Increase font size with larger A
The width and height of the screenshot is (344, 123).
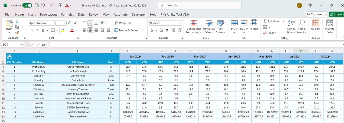[70, 23]
